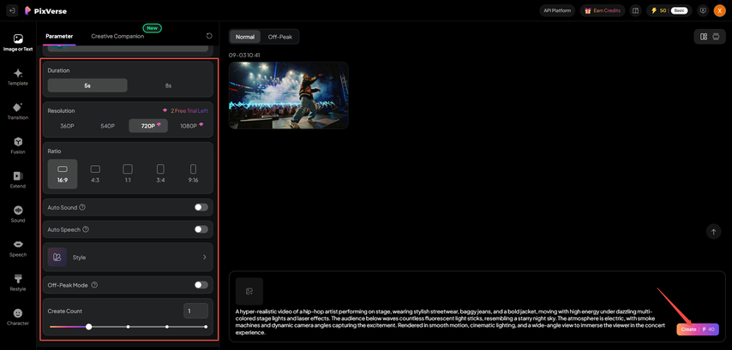Switch to the Off-Peak tab

point(279,37)
